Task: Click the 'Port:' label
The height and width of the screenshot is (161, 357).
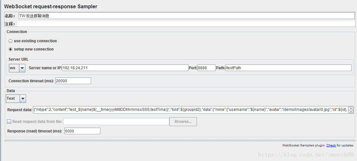Action: (193, 68)
